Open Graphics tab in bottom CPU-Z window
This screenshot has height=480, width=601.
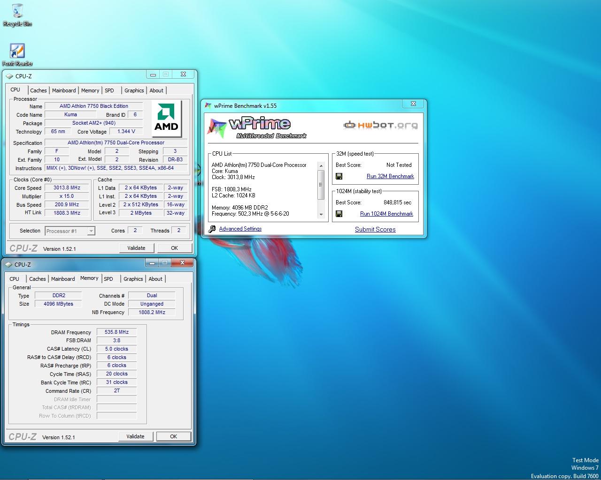point(133,279)
